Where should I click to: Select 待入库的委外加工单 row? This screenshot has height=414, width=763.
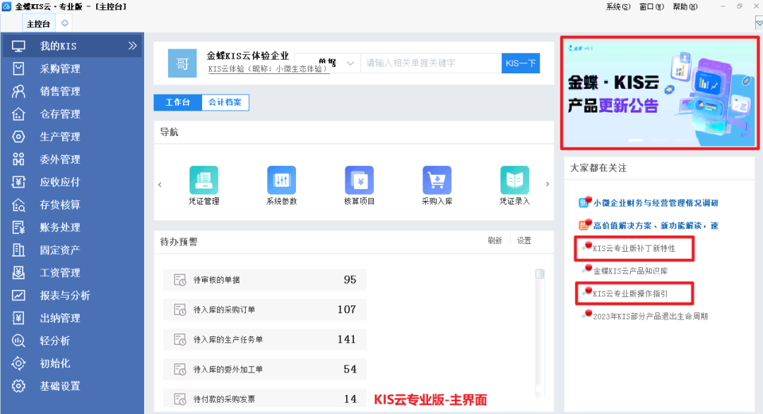coord(265,370)
